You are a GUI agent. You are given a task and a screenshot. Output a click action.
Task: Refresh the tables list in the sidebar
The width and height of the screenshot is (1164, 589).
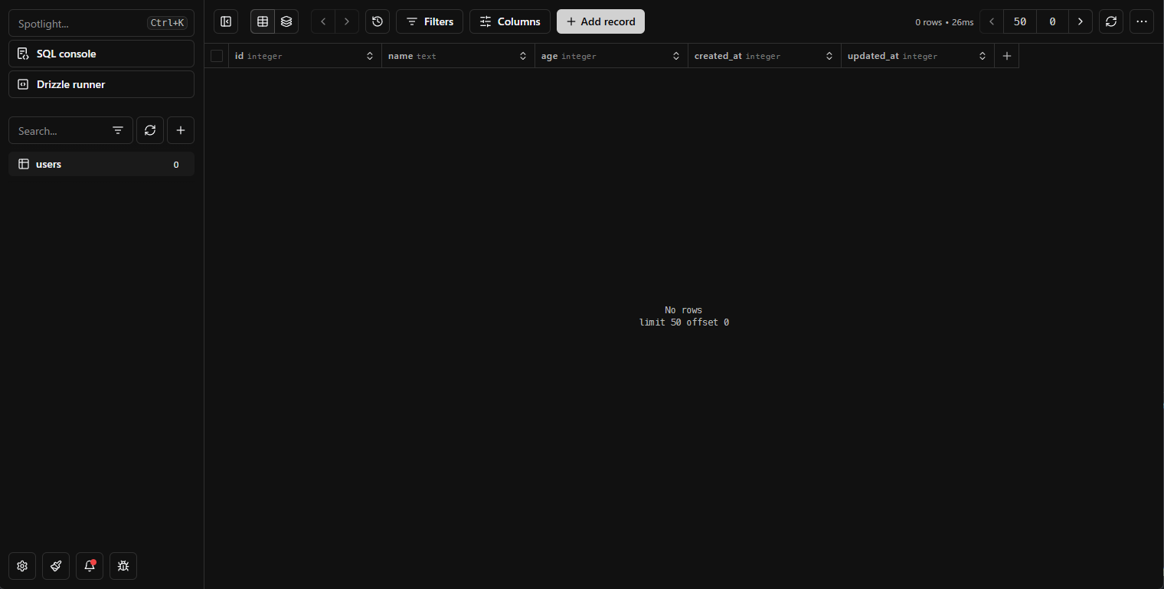pyautogui.click(x=150, y=130)
